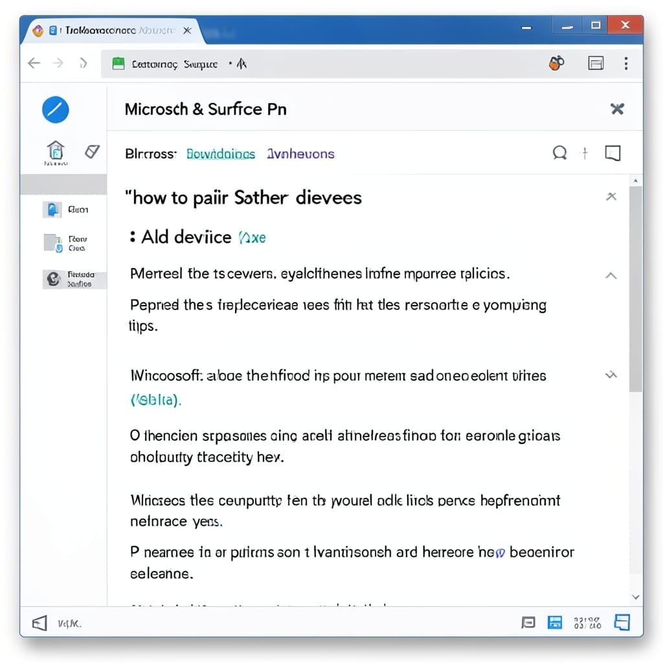Click the scrollbar down arrow
663x663 pixels.
636,597
